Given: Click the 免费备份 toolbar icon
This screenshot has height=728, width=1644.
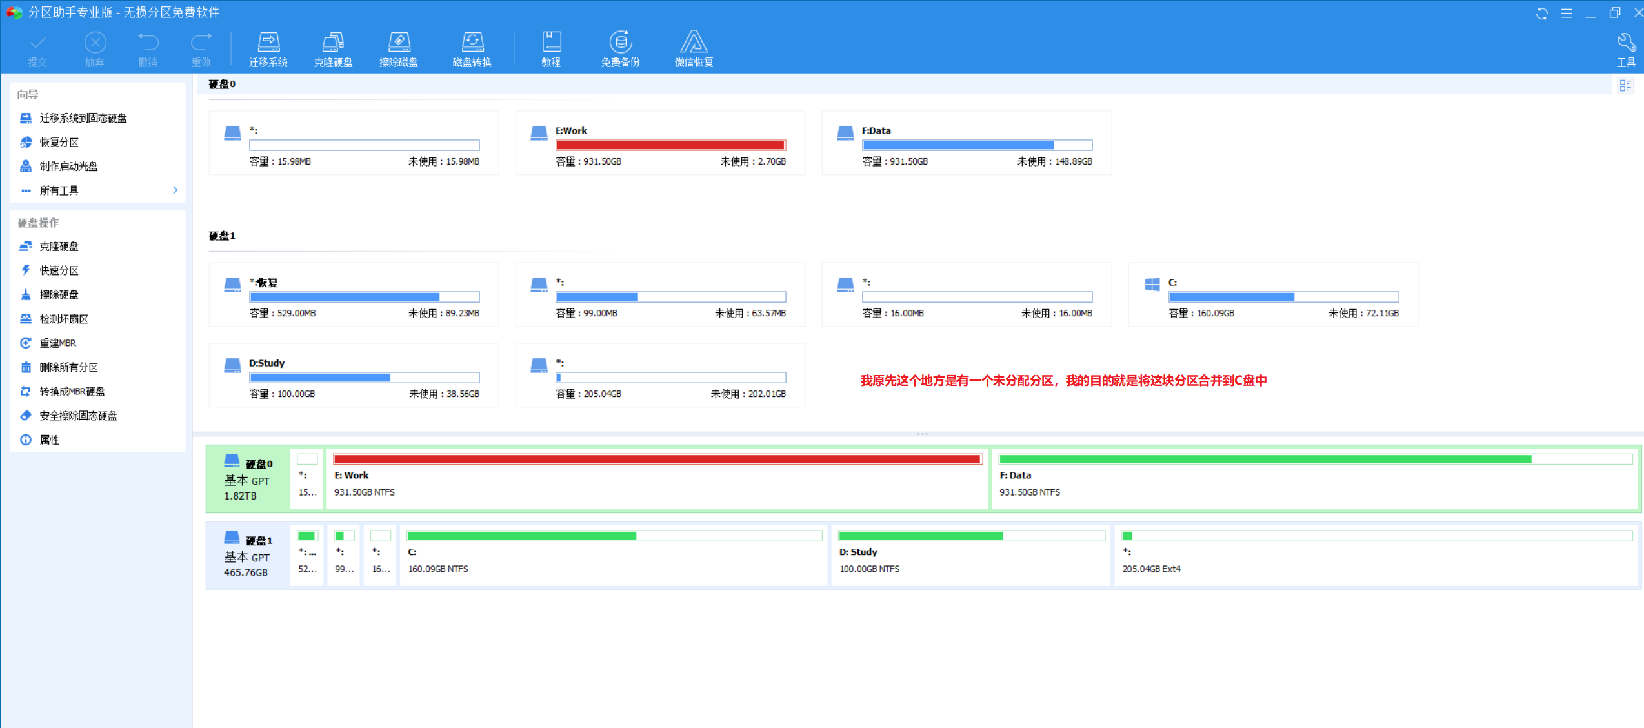Looking at the screenshot, I should tap(620, 49).
